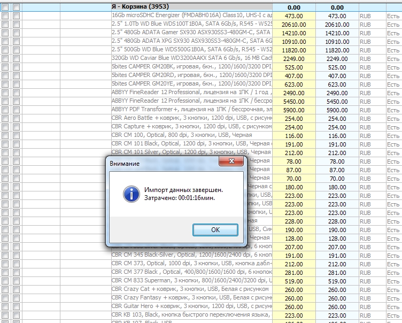This screenshot has height=323, width=402.
Task: Click yellow-column price 519.00
Action: click(x=294, y=281)
